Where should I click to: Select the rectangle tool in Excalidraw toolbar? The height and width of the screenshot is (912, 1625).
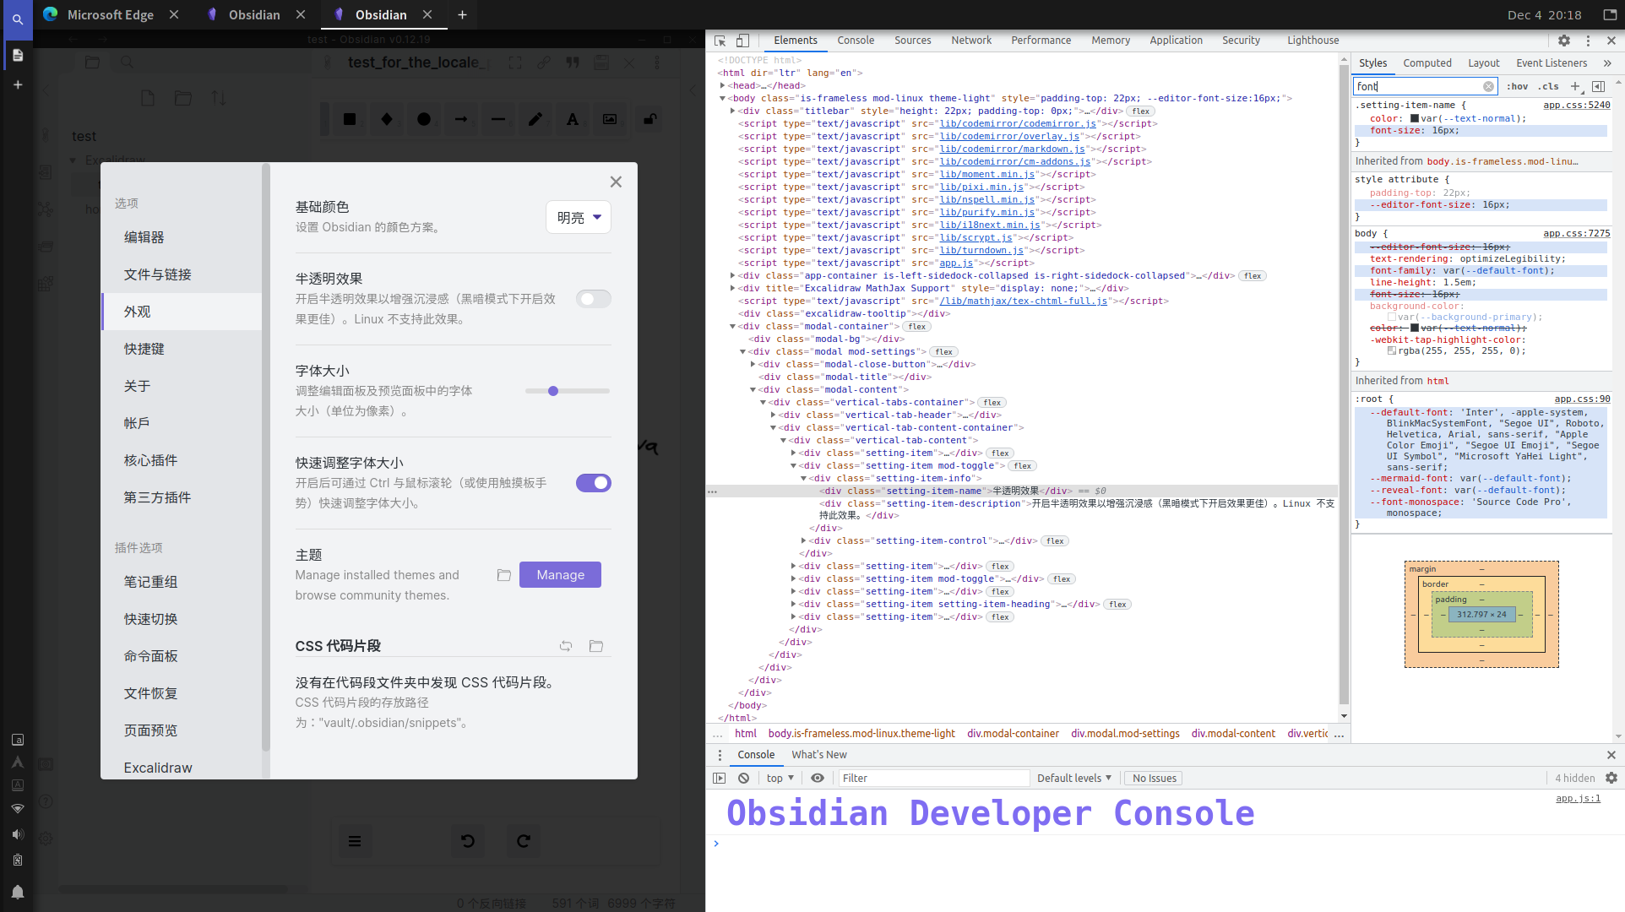(350, 118)
